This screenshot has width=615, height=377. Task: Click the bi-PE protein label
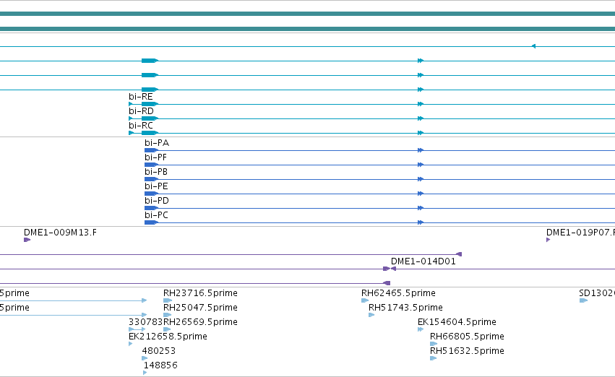pyautogui.click(x=156, y=186)
